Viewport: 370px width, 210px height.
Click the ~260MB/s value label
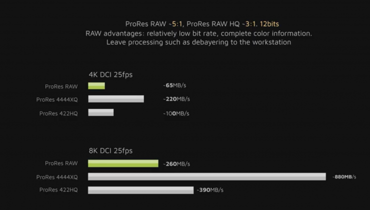[176, 163]
